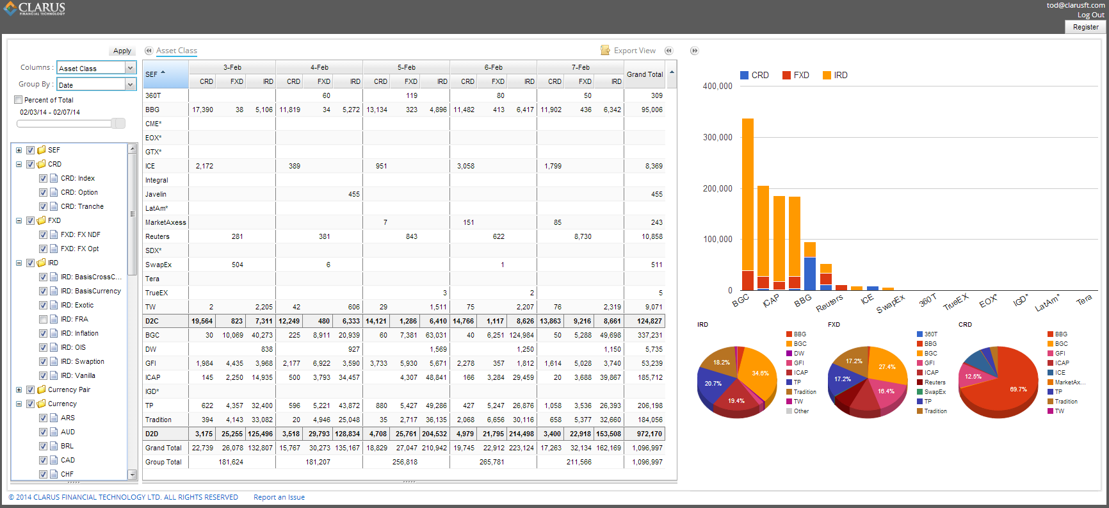Uncheck CRD: Tranche checkbox
The height and width of the screenshot is (508, 1109).
pyautogui.click(x=43, y=206)
